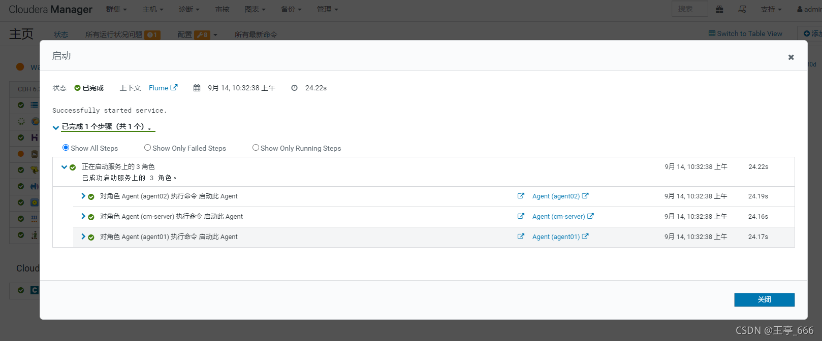
Task: Click the Cloudera Manager logo
Action: coord(50,9)
